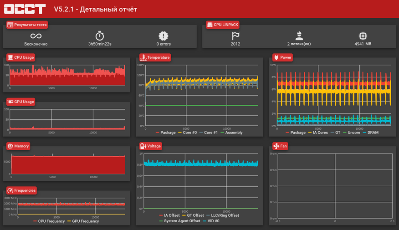
Task: Click the Power panel title
Action: [x=286, y=57]
